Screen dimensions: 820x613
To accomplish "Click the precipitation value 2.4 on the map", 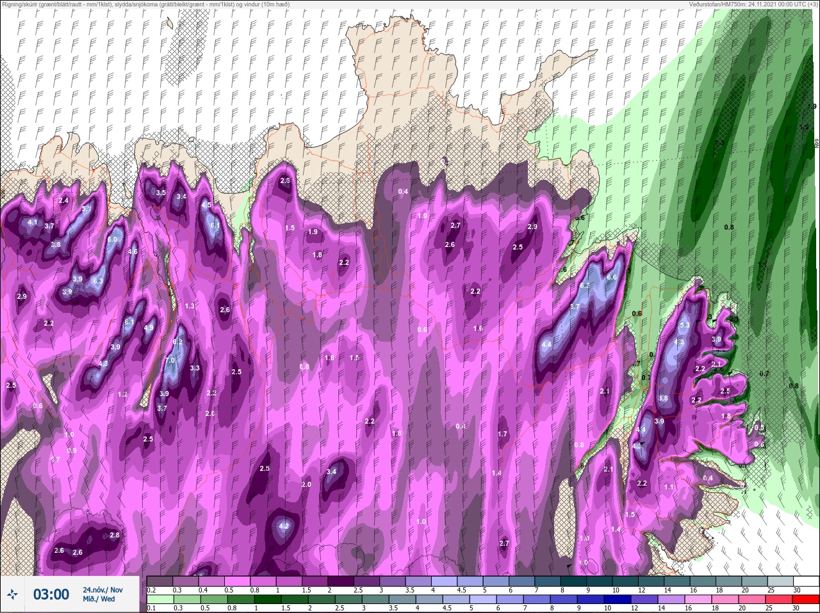I will 63,201.
